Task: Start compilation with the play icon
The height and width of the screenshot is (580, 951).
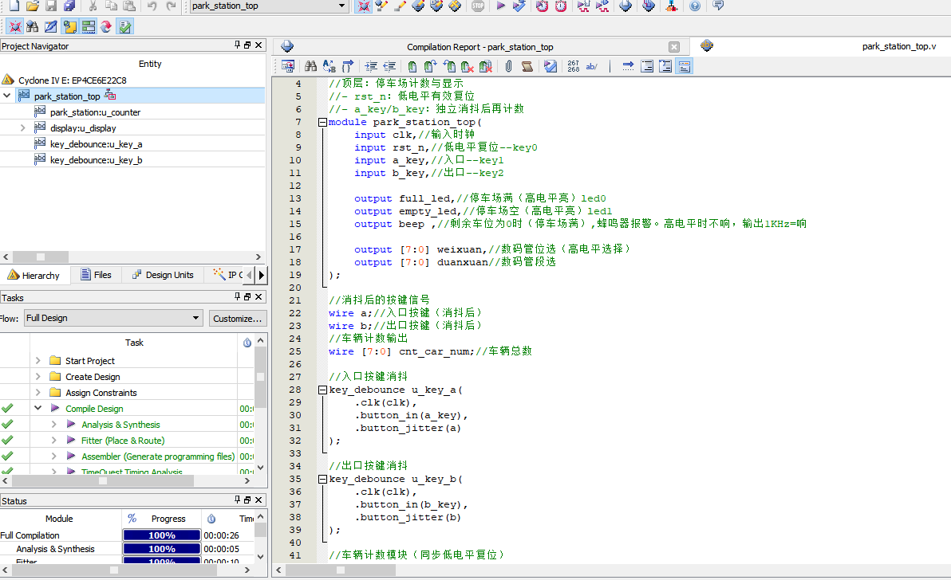Action: (500, 6)
